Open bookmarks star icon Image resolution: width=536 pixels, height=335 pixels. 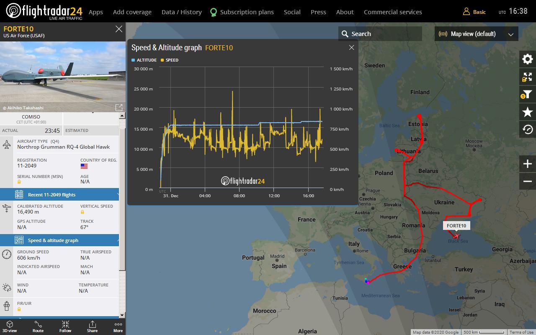point(528,112)
